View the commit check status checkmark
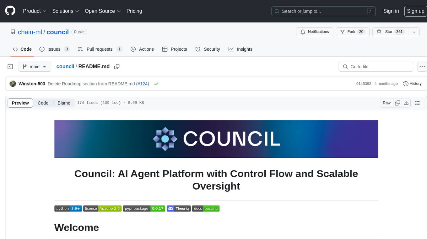427x239 pixels. (x=156, y=84)
